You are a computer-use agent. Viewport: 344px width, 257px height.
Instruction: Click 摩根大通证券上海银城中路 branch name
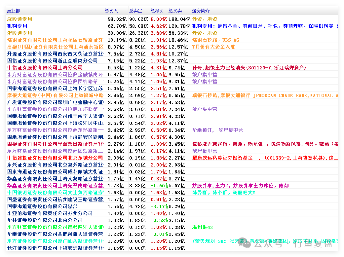coord(55,95)
